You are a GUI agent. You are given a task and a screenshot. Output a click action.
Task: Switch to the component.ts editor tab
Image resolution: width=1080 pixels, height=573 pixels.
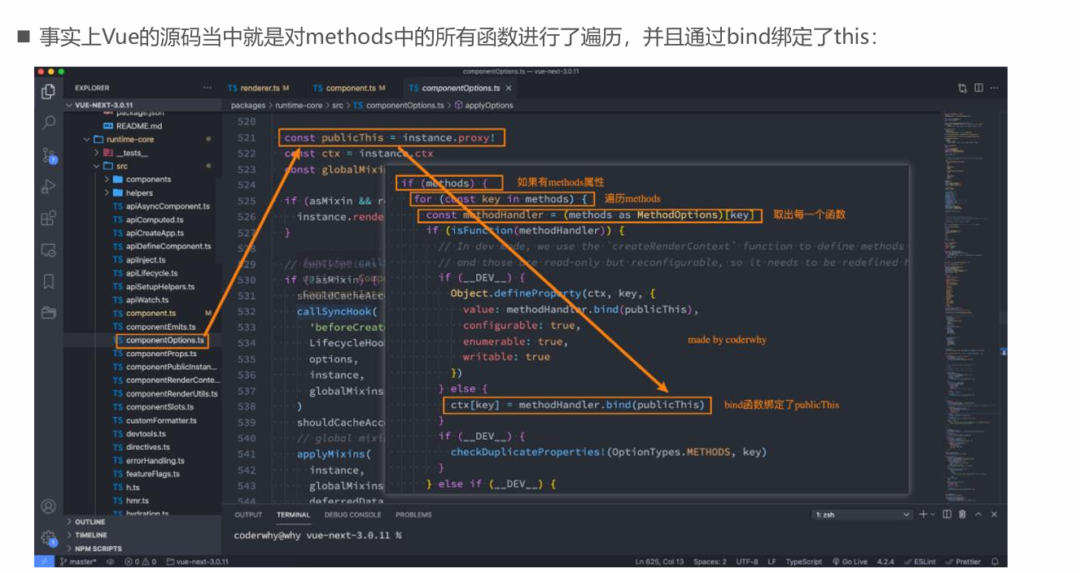[349, 88]
